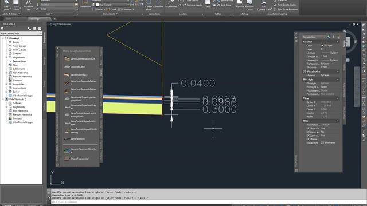Click the Quick dimension tool
This screenshot has height=206, width=367.
[x=111, y=9]
